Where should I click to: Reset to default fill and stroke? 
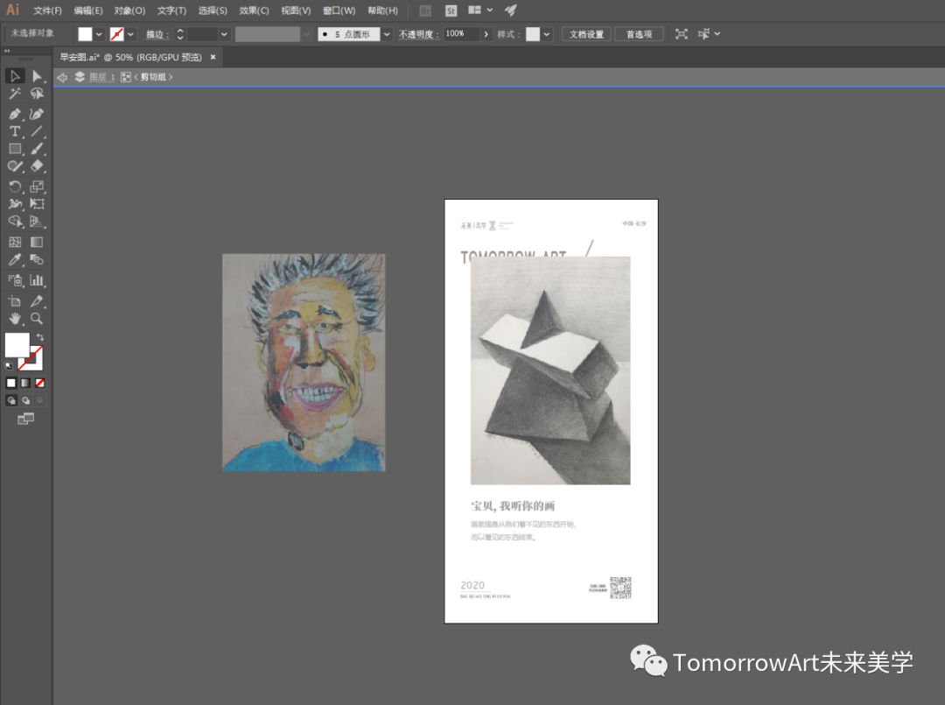click(x=9, y=366)
